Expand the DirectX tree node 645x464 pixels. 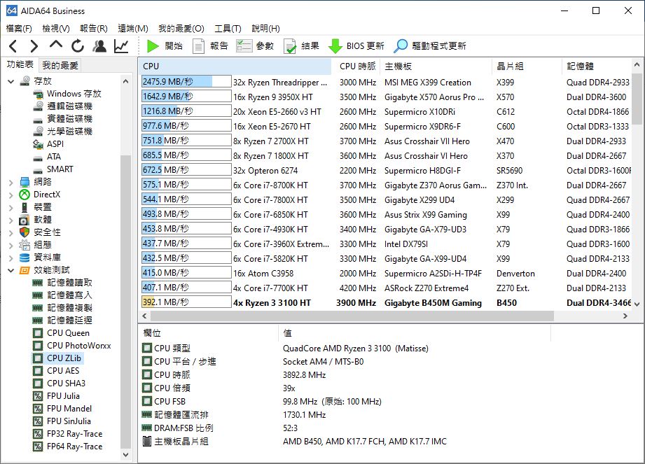(11, 195)
